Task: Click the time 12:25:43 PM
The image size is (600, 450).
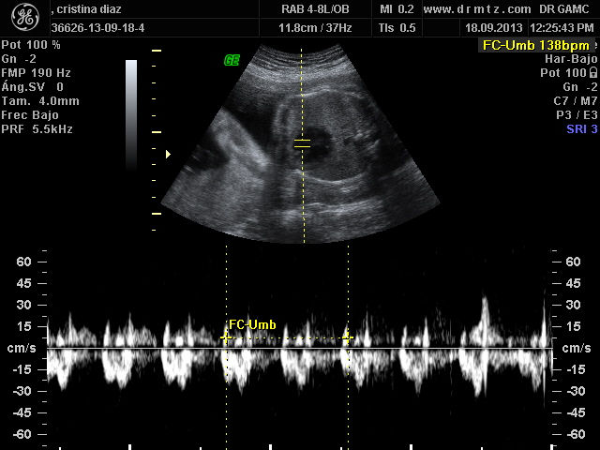Action: (562, 28)
